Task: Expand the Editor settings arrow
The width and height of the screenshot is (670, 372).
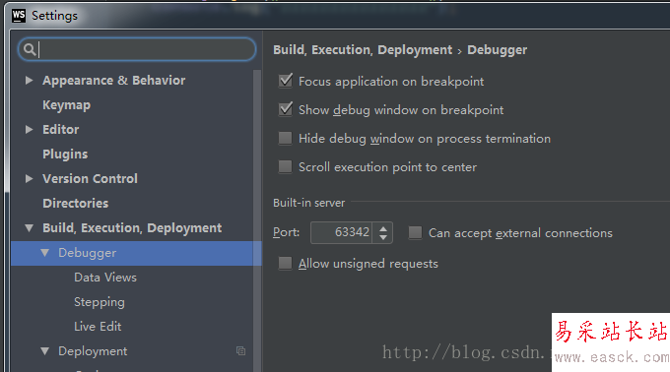Action: pos(29,129)
